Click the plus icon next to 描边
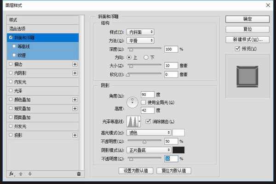Image resolution: width=276 pixels, height=184 pixels. 75,64
